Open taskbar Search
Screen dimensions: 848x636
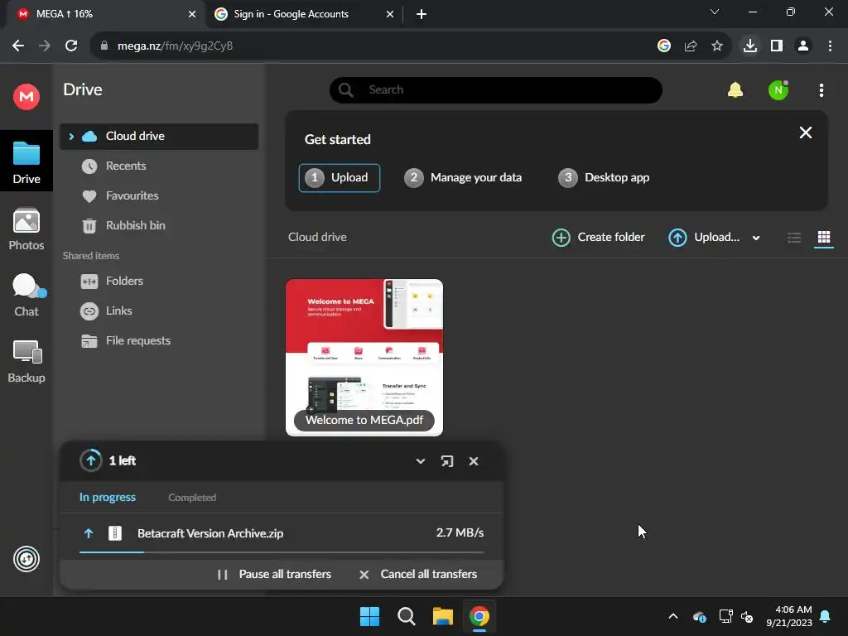(x=406, y=616)
